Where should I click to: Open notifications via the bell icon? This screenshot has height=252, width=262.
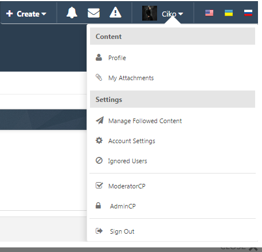click(72, 13)
